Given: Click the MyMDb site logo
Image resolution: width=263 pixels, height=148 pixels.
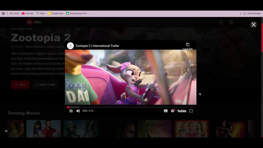Looking at the screenshot, I should (34, 22).
